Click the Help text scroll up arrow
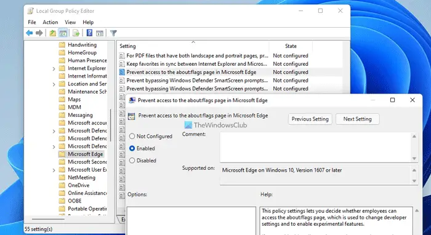431x235 pixels. 417,210
